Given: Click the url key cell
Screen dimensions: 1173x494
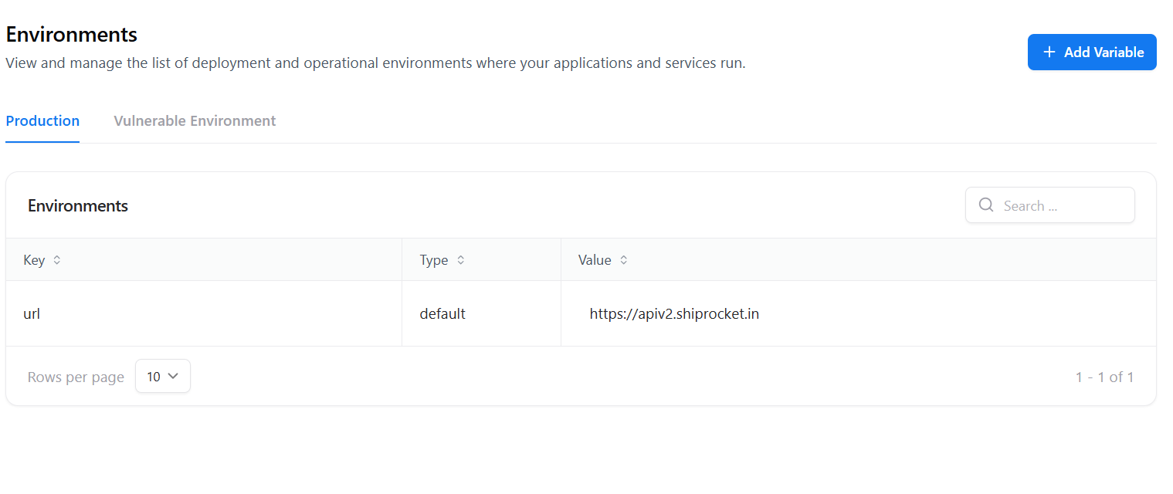Looking at the screenshot, I should click(204, 313).
